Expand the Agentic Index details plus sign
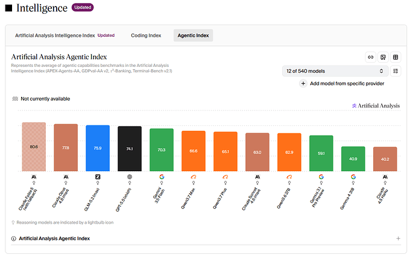This screenshot has height=255, width=416. [399, 239]
